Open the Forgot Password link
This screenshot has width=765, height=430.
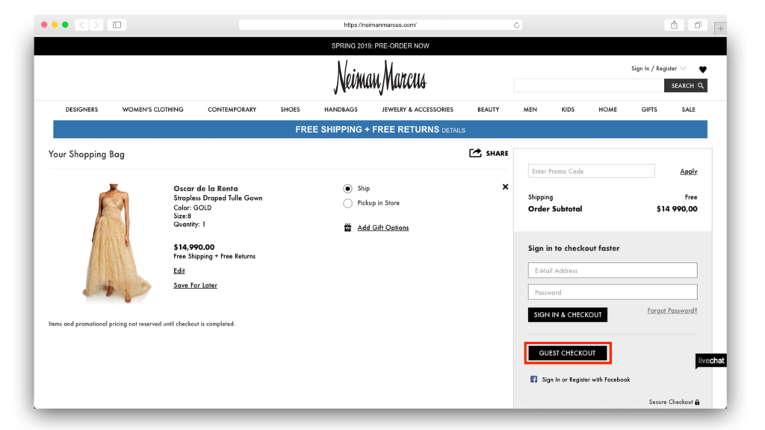coord(672,311)
